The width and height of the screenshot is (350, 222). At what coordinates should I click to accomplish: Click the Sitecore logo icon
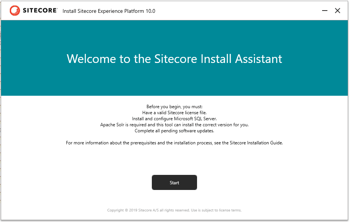(x=15, y=11)
